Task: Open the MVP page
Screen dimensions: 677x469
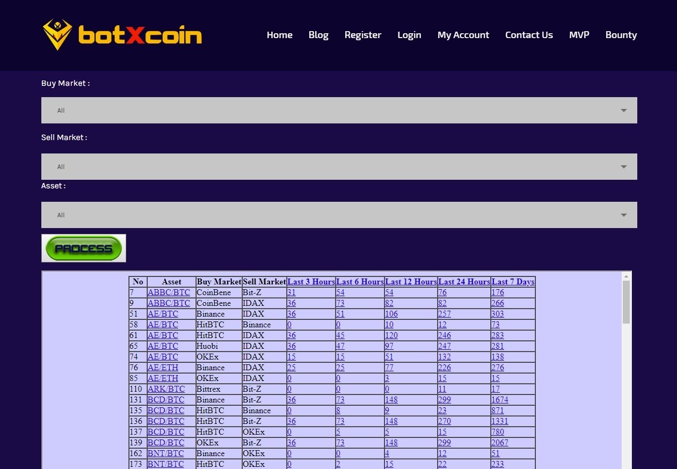Action: pos(579,35)
